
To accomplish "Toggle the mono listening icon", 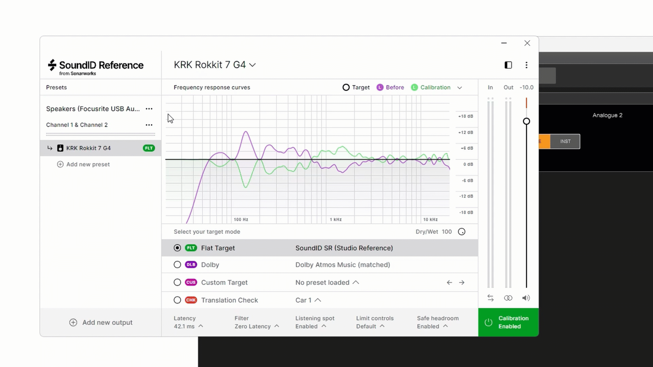I will 508,298.
